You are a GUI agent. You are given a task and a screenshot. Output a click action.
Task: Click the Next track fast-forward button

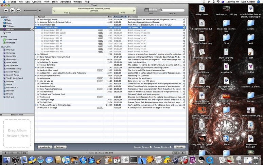(18, 11)
